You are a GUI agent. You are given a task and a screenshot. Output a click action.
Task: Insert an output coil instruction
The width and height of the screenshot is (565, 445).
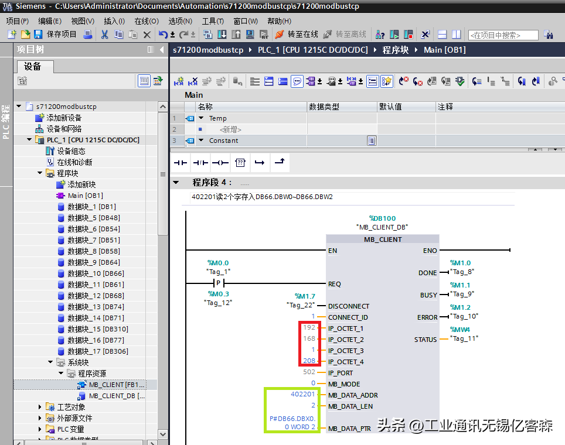pos(220,162)
